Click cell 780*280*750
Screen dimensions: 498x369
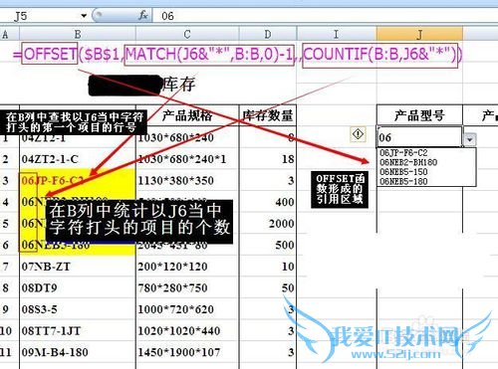tap(187, 287)
